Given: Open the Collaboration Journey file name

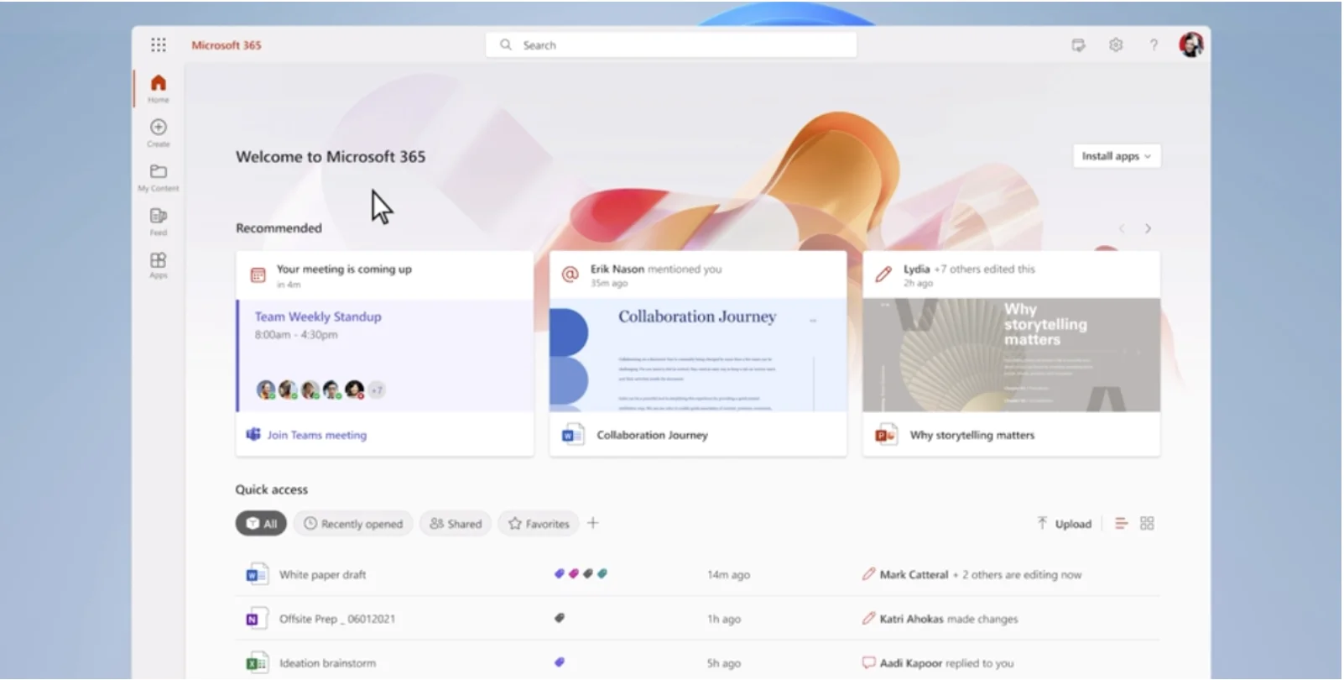Looking at the screenshot, I should (x=653, y=435).
